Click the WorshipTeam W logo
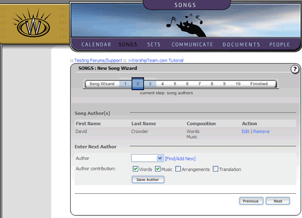Viewport: 302px width, 218px height. (33, 24)
